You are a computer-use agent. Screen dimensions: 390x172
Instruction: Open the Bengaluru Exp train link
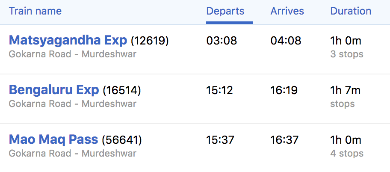(54, 90)
